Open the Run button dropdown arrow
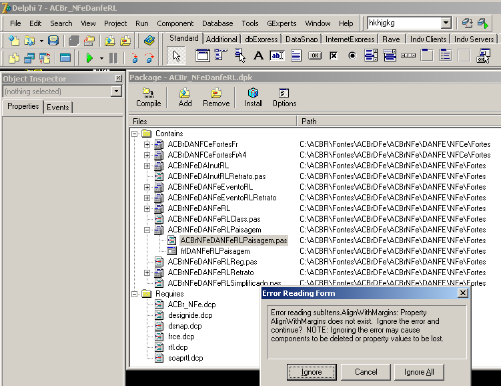Viewport: 501px width, 386px height. pos(101,58)
